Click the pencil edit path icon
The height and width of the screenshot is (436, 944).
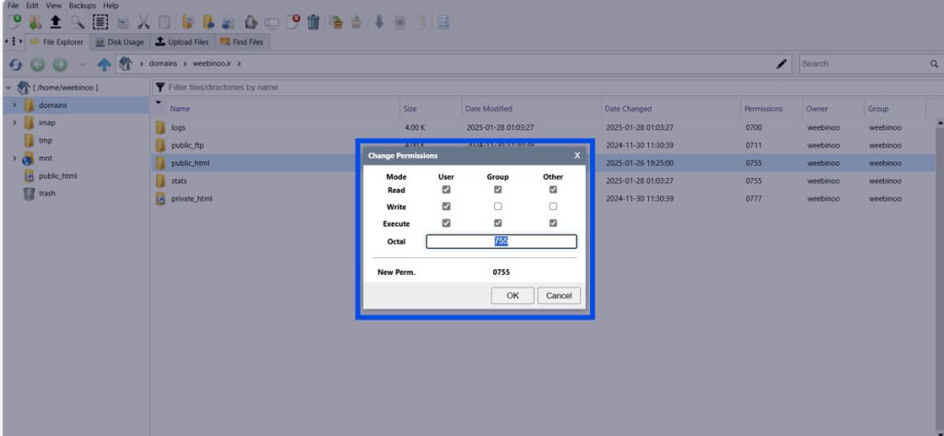pyautogui.click(x=782, y=64)
